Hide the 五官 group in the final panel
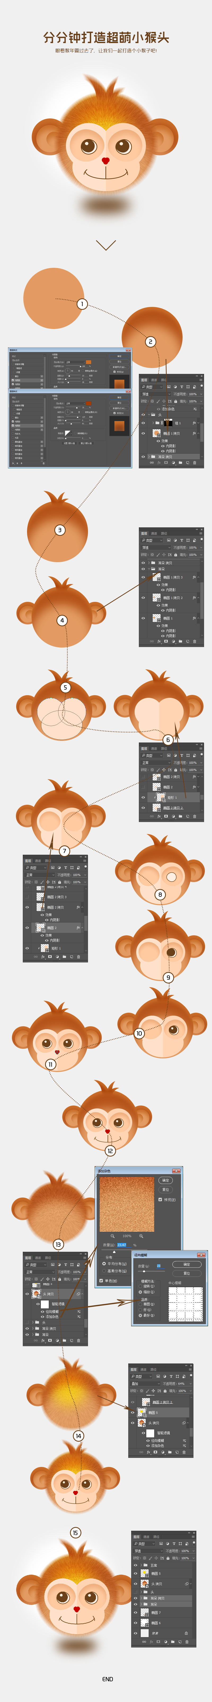Image resolution: width=212 pixels, height=1702 pixels. pyautogui.click(x=136, y=1565)
